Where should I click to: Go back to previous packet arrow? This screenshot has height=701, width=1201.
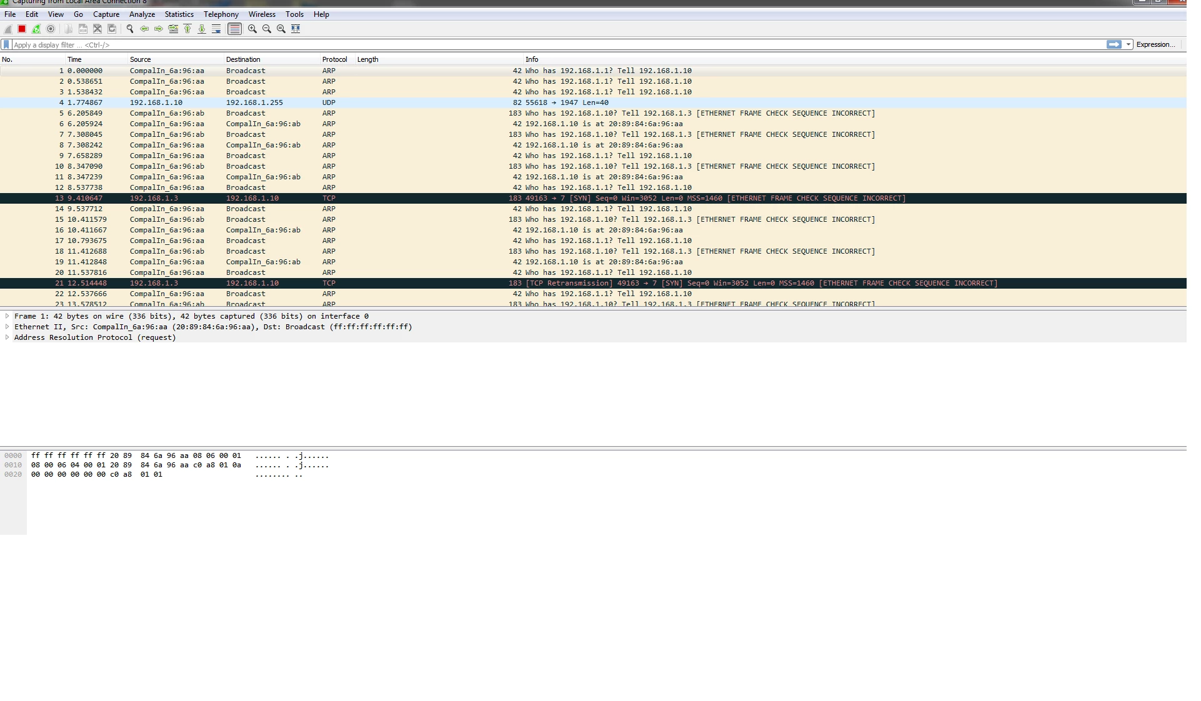click(144, 29)
